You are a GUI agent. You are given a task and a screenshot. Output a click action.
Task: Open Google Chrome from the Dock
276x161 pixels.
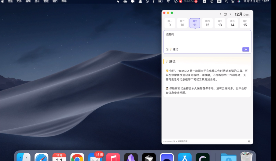(77, 158)
